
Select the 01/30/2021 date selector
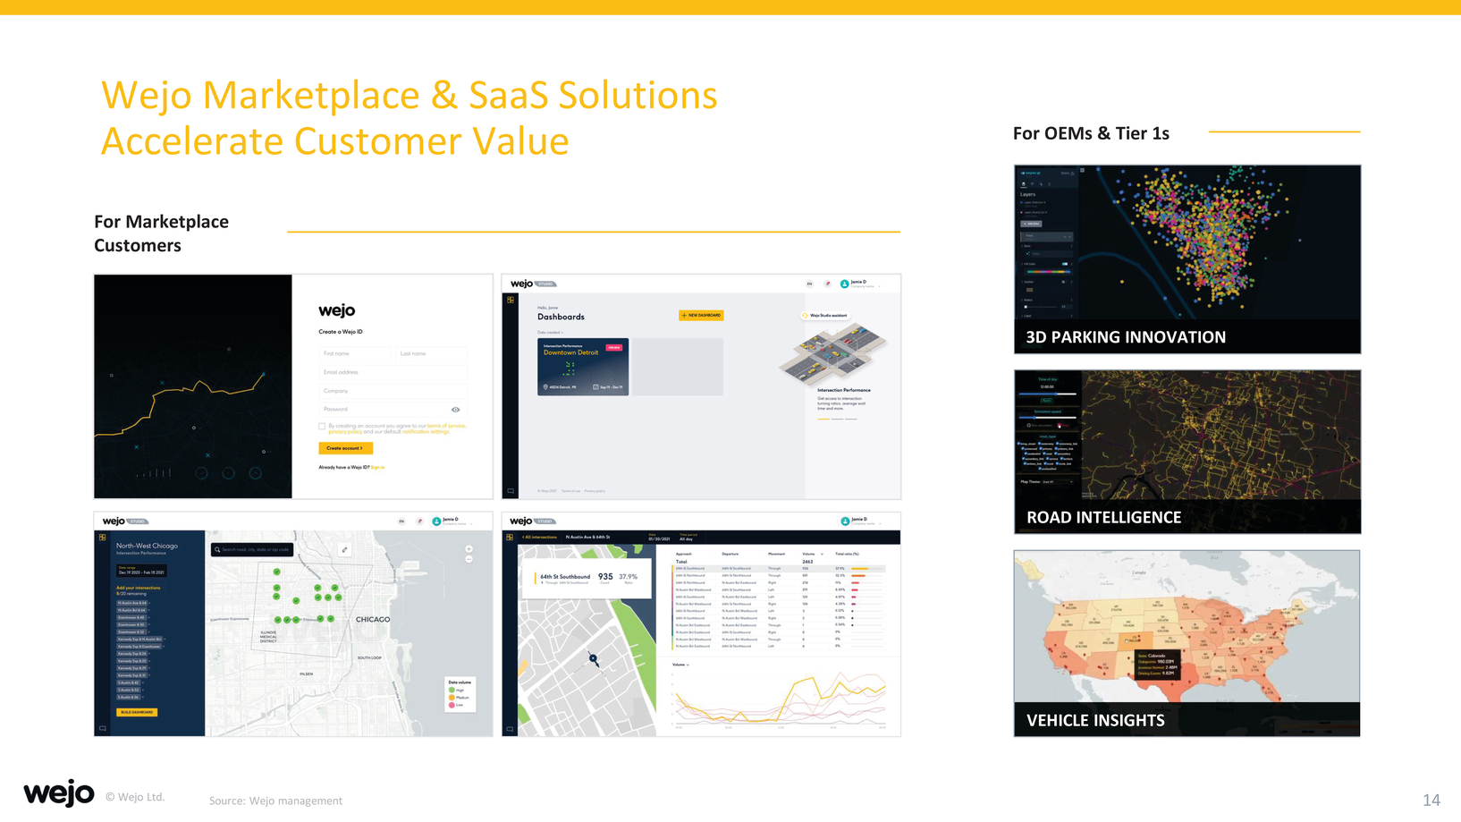pyautogui.click(x=659, y=538)
